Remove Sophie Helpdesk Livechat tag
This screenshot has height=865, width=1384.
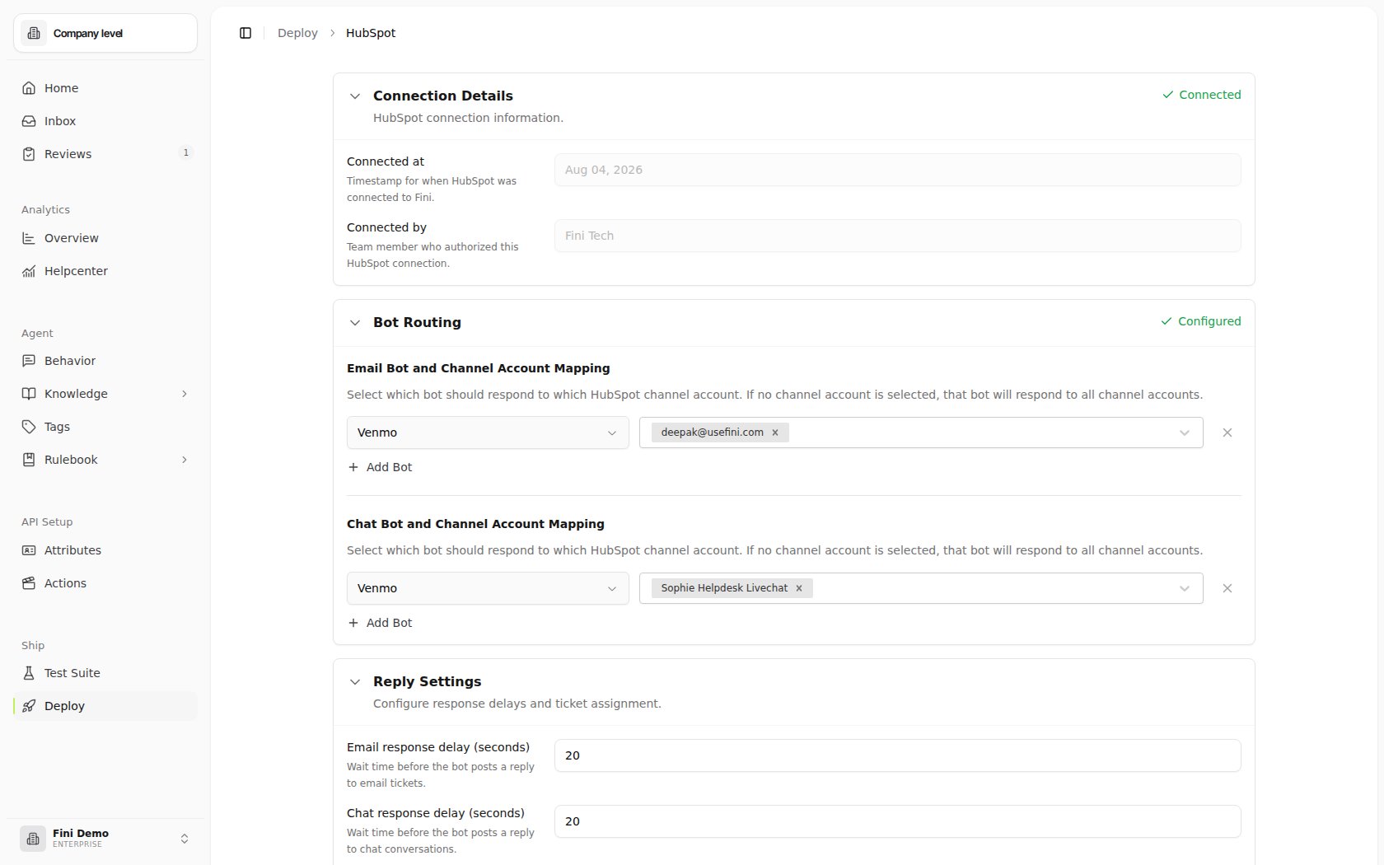coord(799,588)
